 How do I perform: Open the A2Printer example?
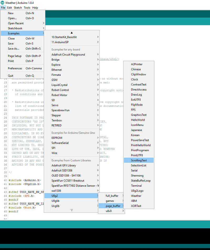139,64
